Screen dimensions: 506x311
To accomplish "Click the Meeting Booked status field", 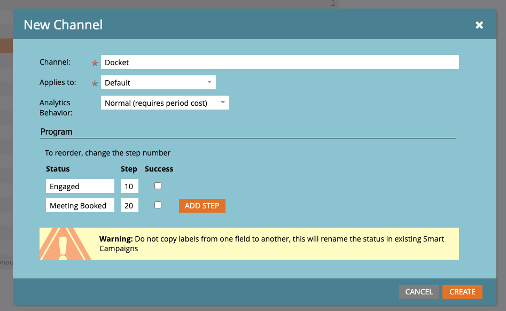I will tap(80, 205).
